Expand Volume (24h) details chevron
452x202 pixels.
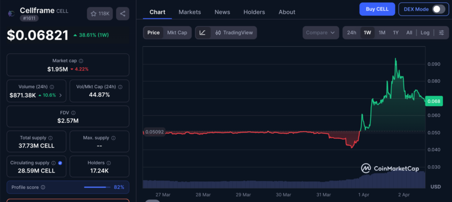point(60,95)
